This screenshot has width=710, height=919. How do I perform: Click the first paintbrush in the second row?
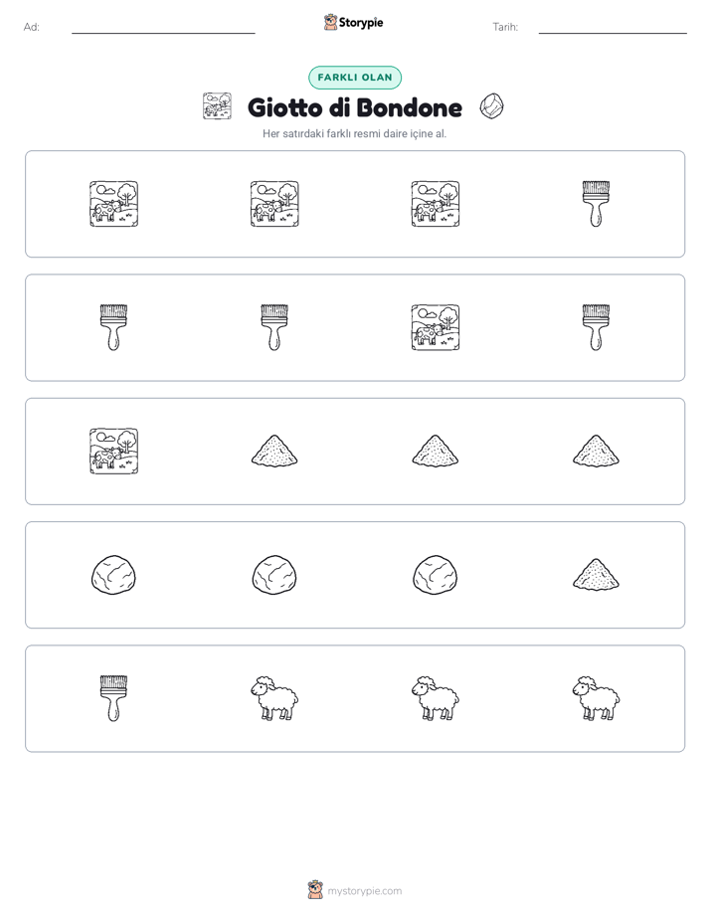pyautogui.click(x=113, y=327)
